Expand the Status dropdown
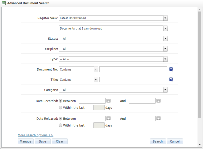 113,38
